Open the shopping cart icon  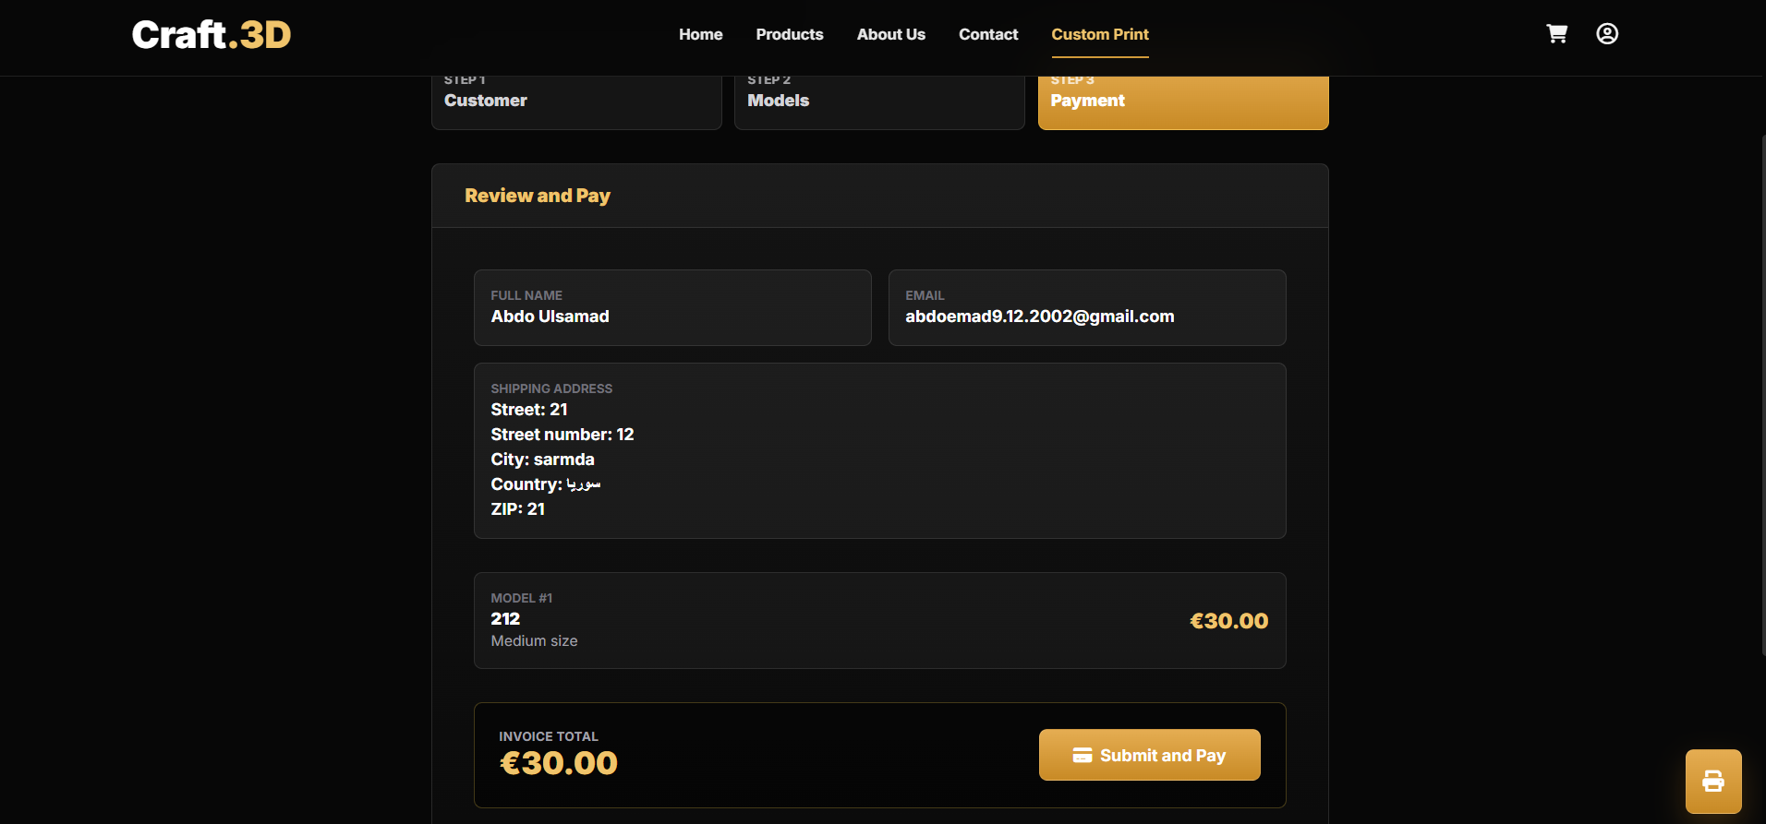pos(1557,34)
